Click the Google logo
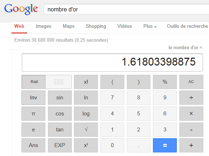 pos(21,9)
